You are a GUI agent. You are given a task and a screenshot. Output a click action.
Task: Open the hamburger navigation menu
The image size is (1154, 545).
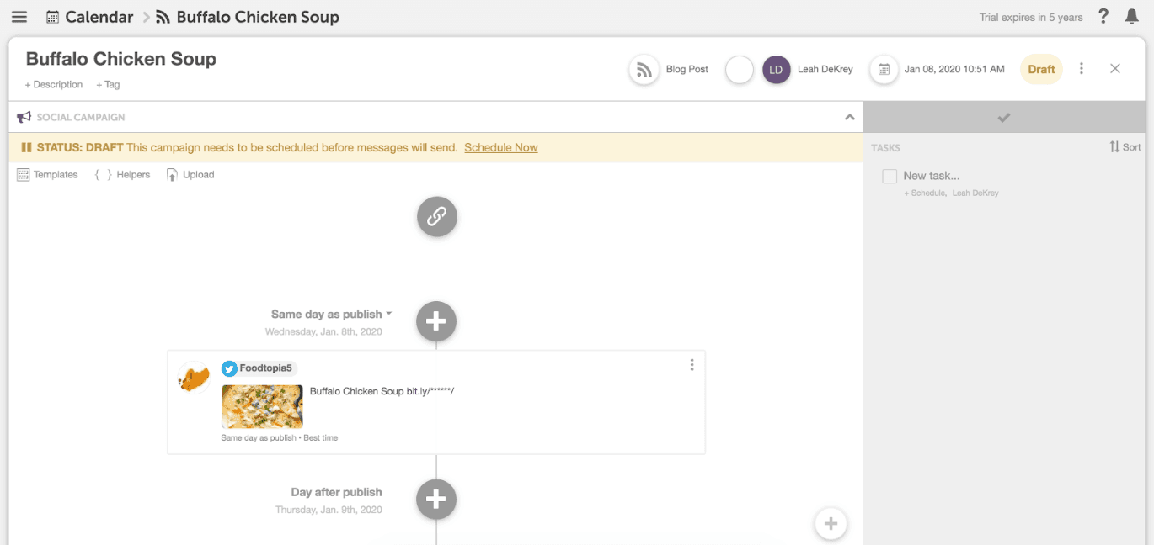pos(19,17)
